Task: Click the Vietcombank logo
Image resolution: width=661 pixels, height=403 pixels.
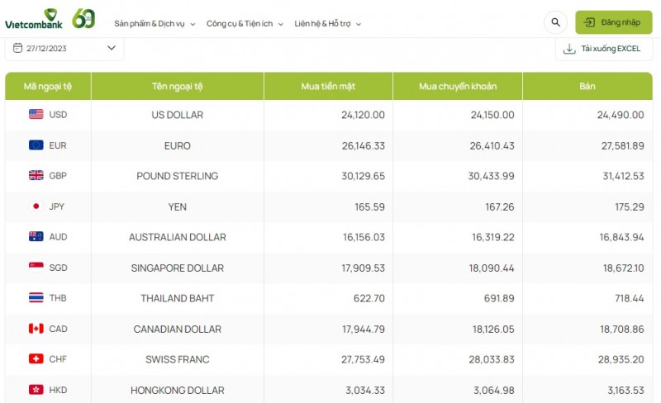Action: pos(31,19)
